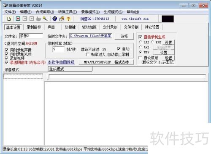Toggle 同时录制声音 checkbox
The width and height of the screenshot is (211, 154).
coord(6,50)
